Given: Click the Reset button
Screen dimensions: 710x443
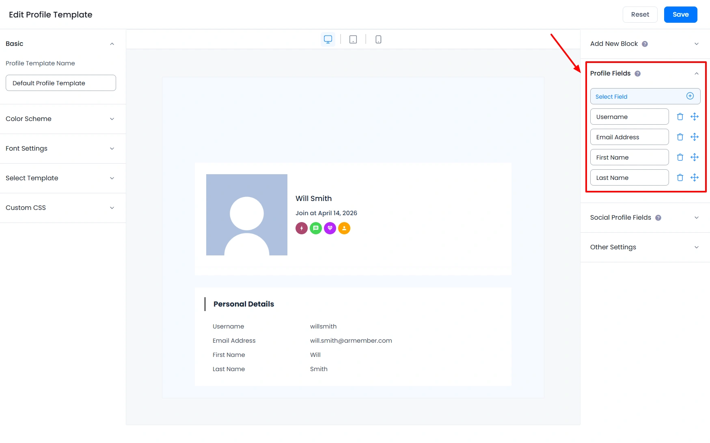Looking at the screenshot, I should [x=640, y=15].
